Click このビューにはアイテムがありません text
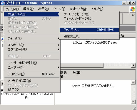Image resolution: width=137 pixels, height=110 pixels. [95, 42]
